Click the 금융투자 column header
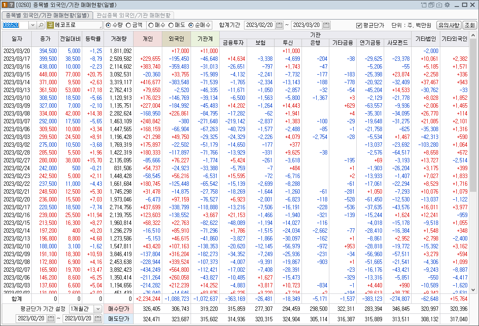This screenshot has width=479, height=326. click(x=233, y=43)
